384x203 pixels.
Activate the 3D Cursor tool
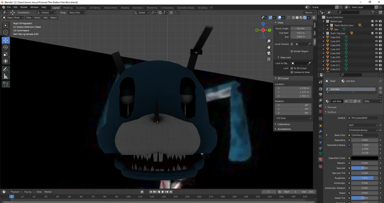pos(6,32)
